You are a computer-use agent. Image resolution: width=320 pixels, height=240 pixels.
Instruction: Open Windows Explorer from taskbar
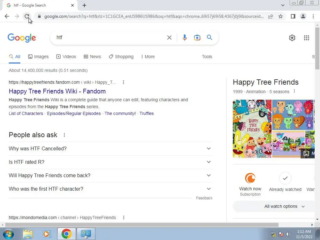pyautogui.click(x=28, y=234)
